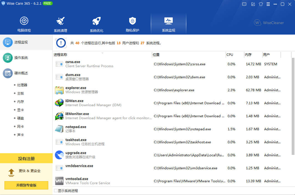The height and width of the screenshot is (195, 295).
Task: Select the IDMan.exe process icon
Action: point(59,103)
